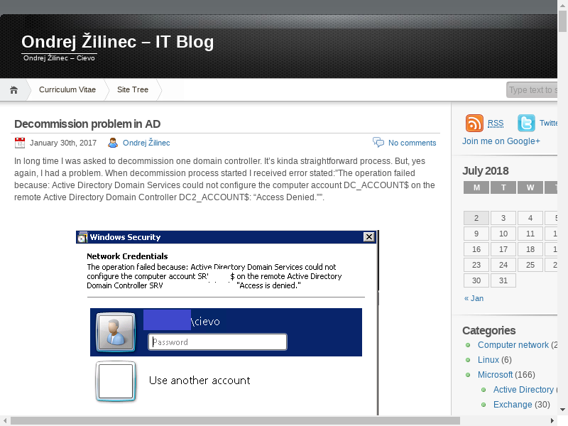This screenshot has width=568, height=426.
Task: Open the Twitter bird icon
Action: pos(526,123)
